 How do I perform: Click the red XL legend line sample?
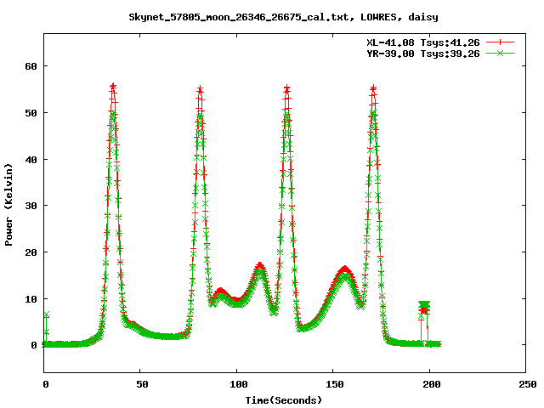point(500,42)
